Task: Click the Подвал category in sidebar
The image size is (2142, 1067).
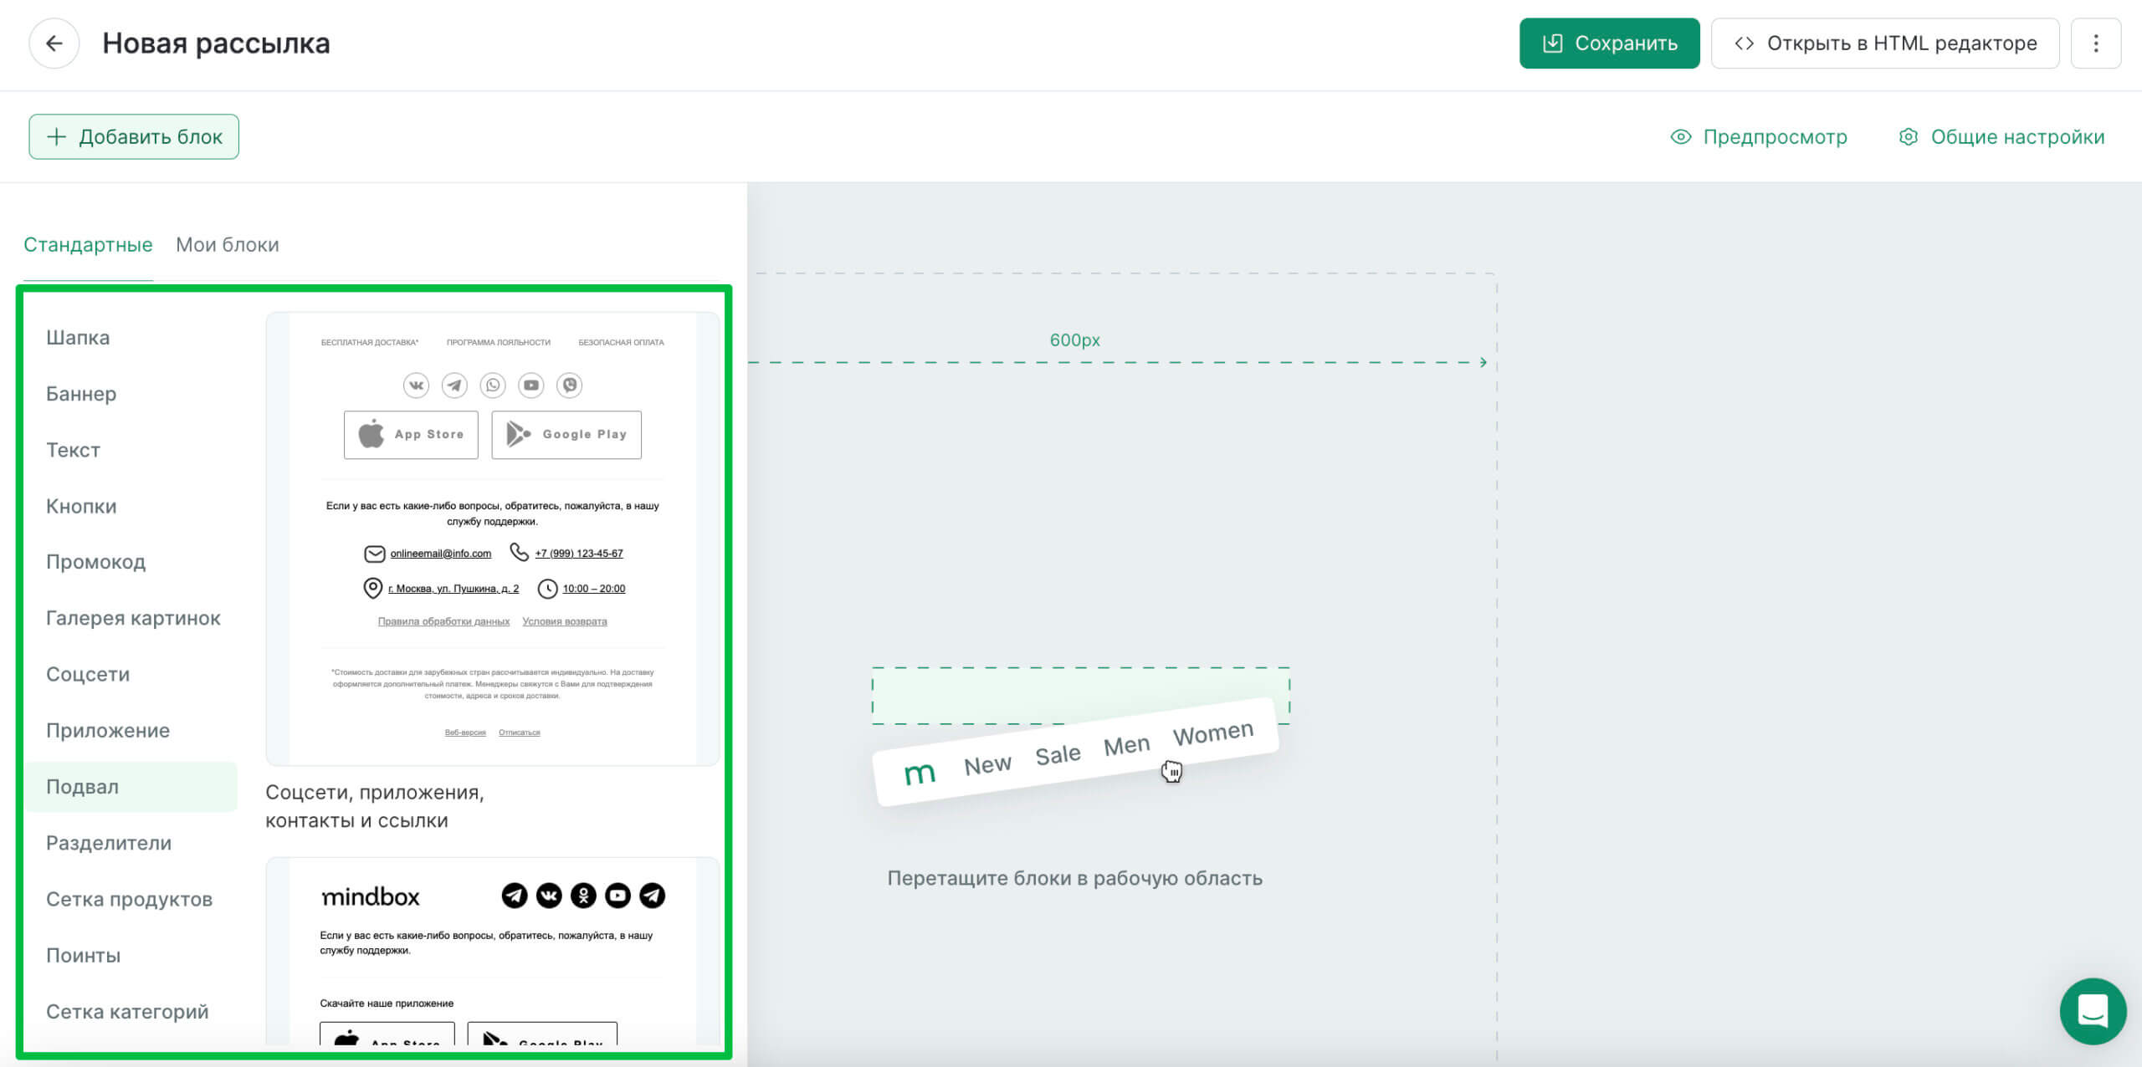Action: 82,786
